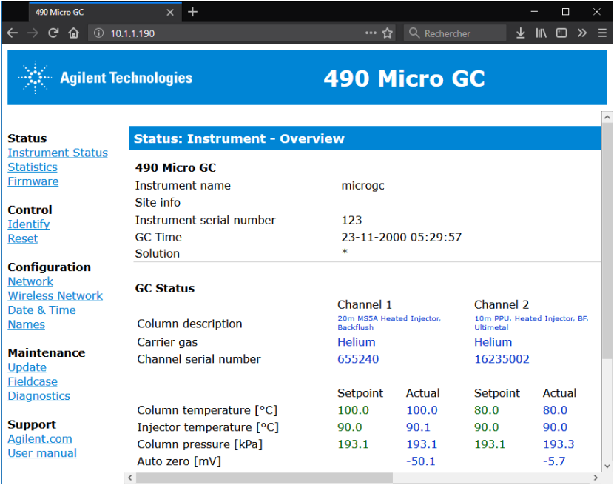Open the page actions three-dot menu
This screenshot has height=485, width=614.
(x=371, y=33)
